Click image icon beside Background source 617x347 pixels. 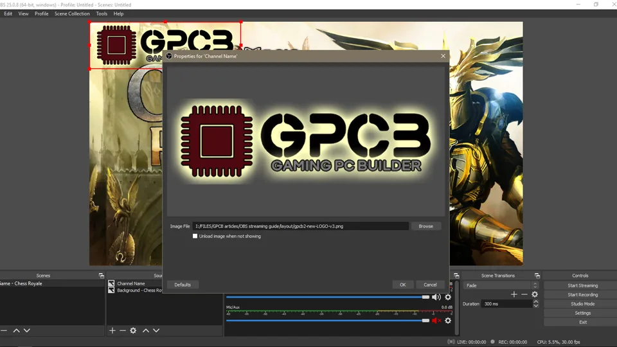pyautogui.click(x=111, y=290)
